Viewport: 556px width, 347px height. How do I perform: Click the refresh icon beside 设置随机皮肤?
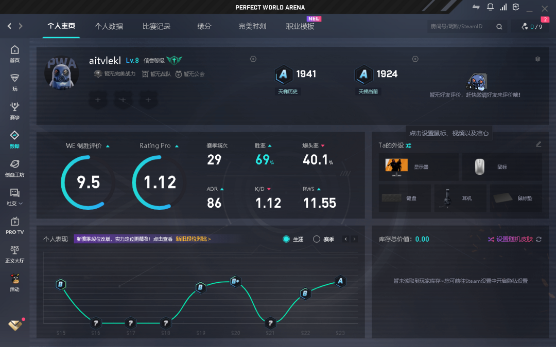pyautogui.click(x=538, y=240)
